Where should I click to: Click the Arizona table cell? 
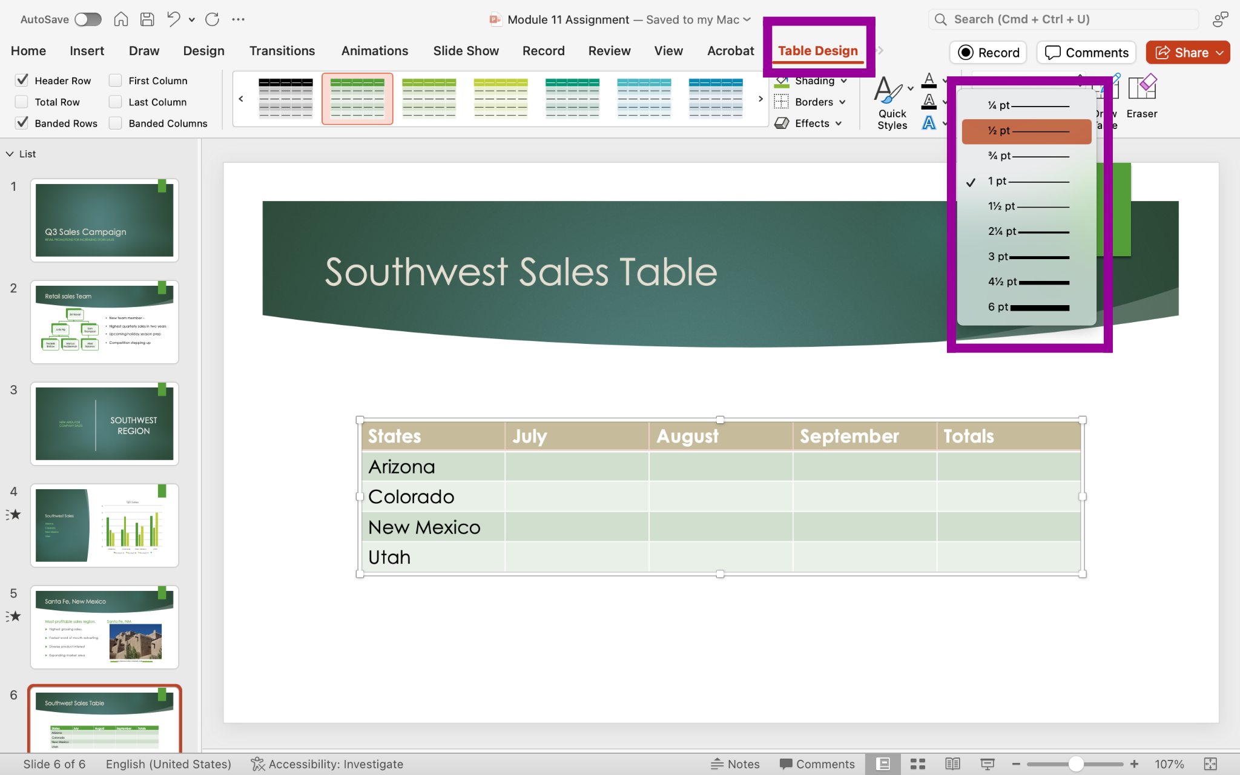(434, 467)
